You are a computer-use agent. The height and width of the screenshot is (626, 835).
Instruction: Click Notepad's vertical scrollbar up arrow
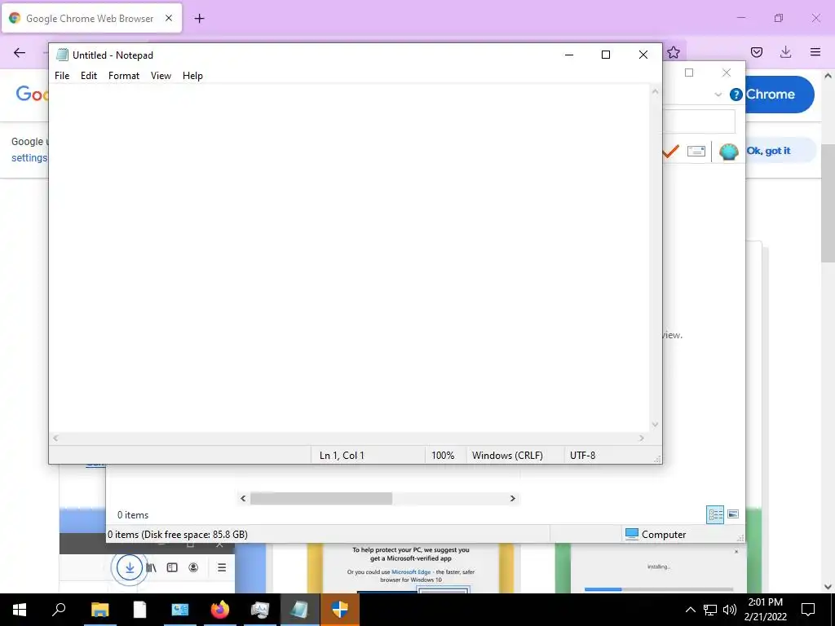click(655, 91)
